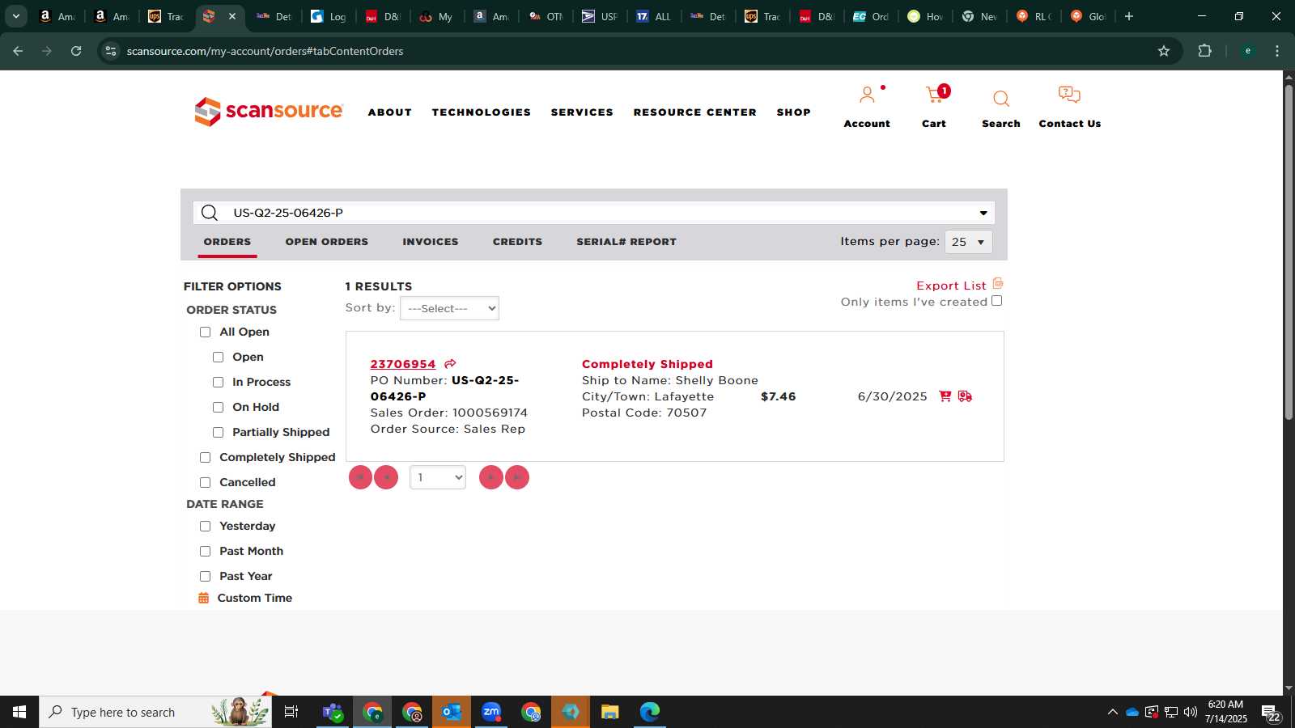Enable Only items I've created
Viewport: 1295px width, 728px height.
(997, 301)
